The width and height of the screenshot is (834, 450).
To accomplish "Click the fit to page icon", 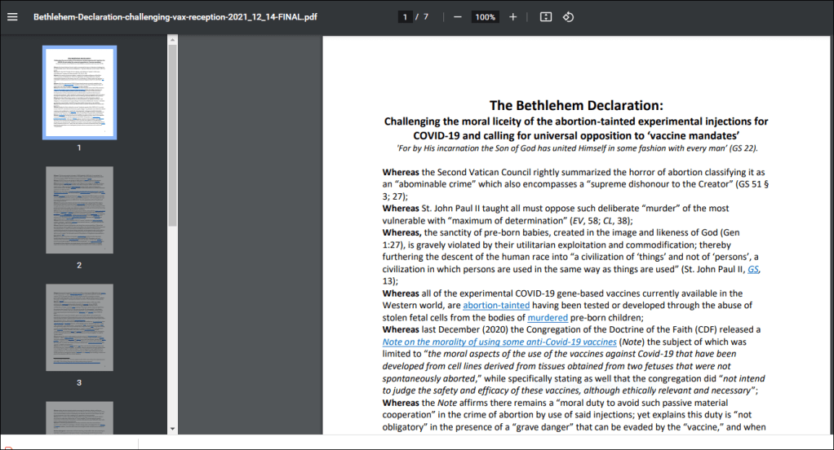I will pyautogui.click(x=546, y=17).
